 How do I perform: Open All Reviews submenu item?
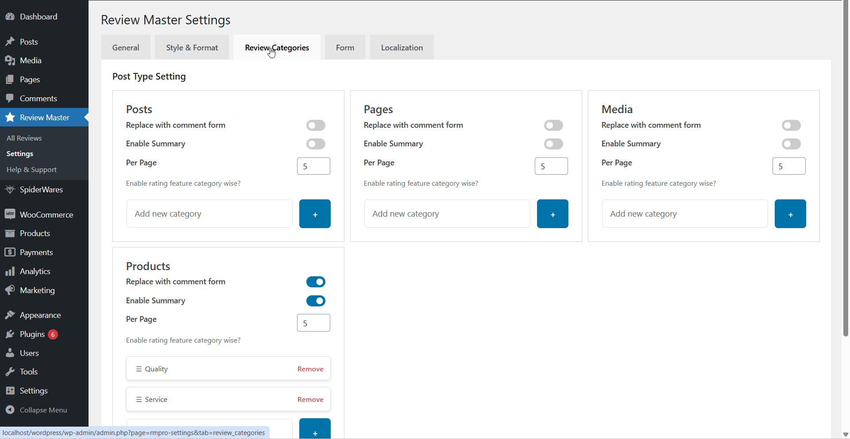[24, 138]
